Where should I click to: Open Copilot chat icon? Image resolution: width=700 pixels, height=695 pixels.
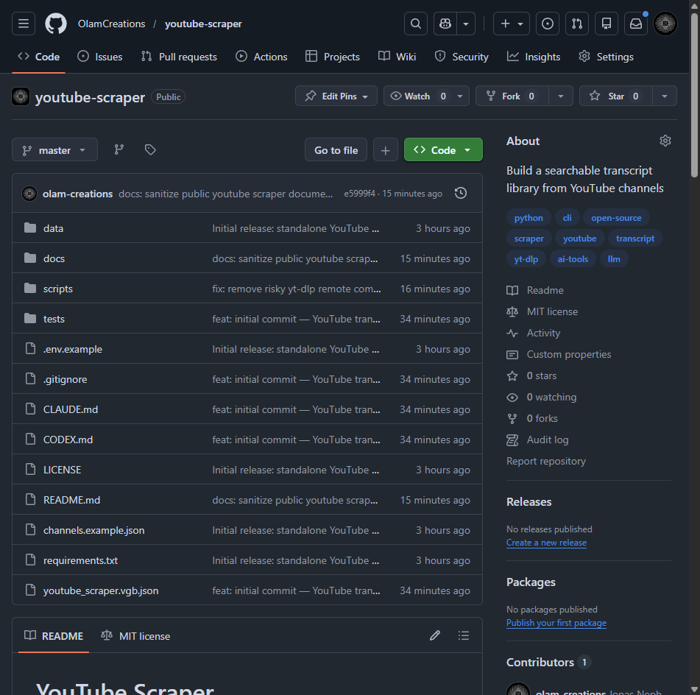(445, 24)
